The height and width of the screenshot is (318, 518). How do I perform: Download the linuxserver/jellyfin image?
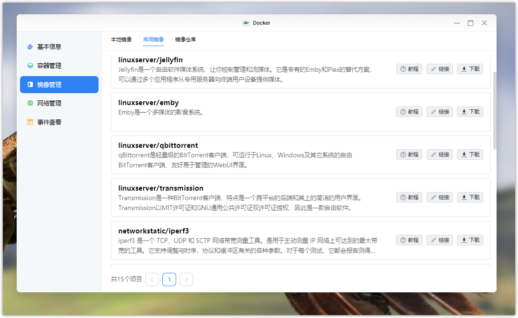pyautogui.click(x=470, y=69)
